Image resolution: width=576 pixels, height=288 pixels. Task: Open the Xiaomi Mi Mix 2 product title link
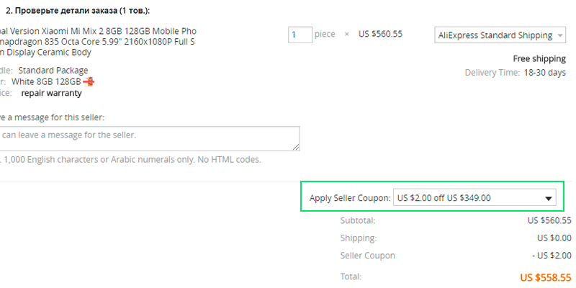[x=97, y=42]
